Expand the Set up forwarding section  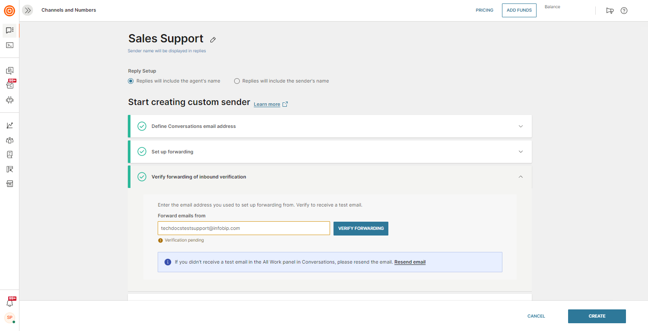tap(521, 152)
